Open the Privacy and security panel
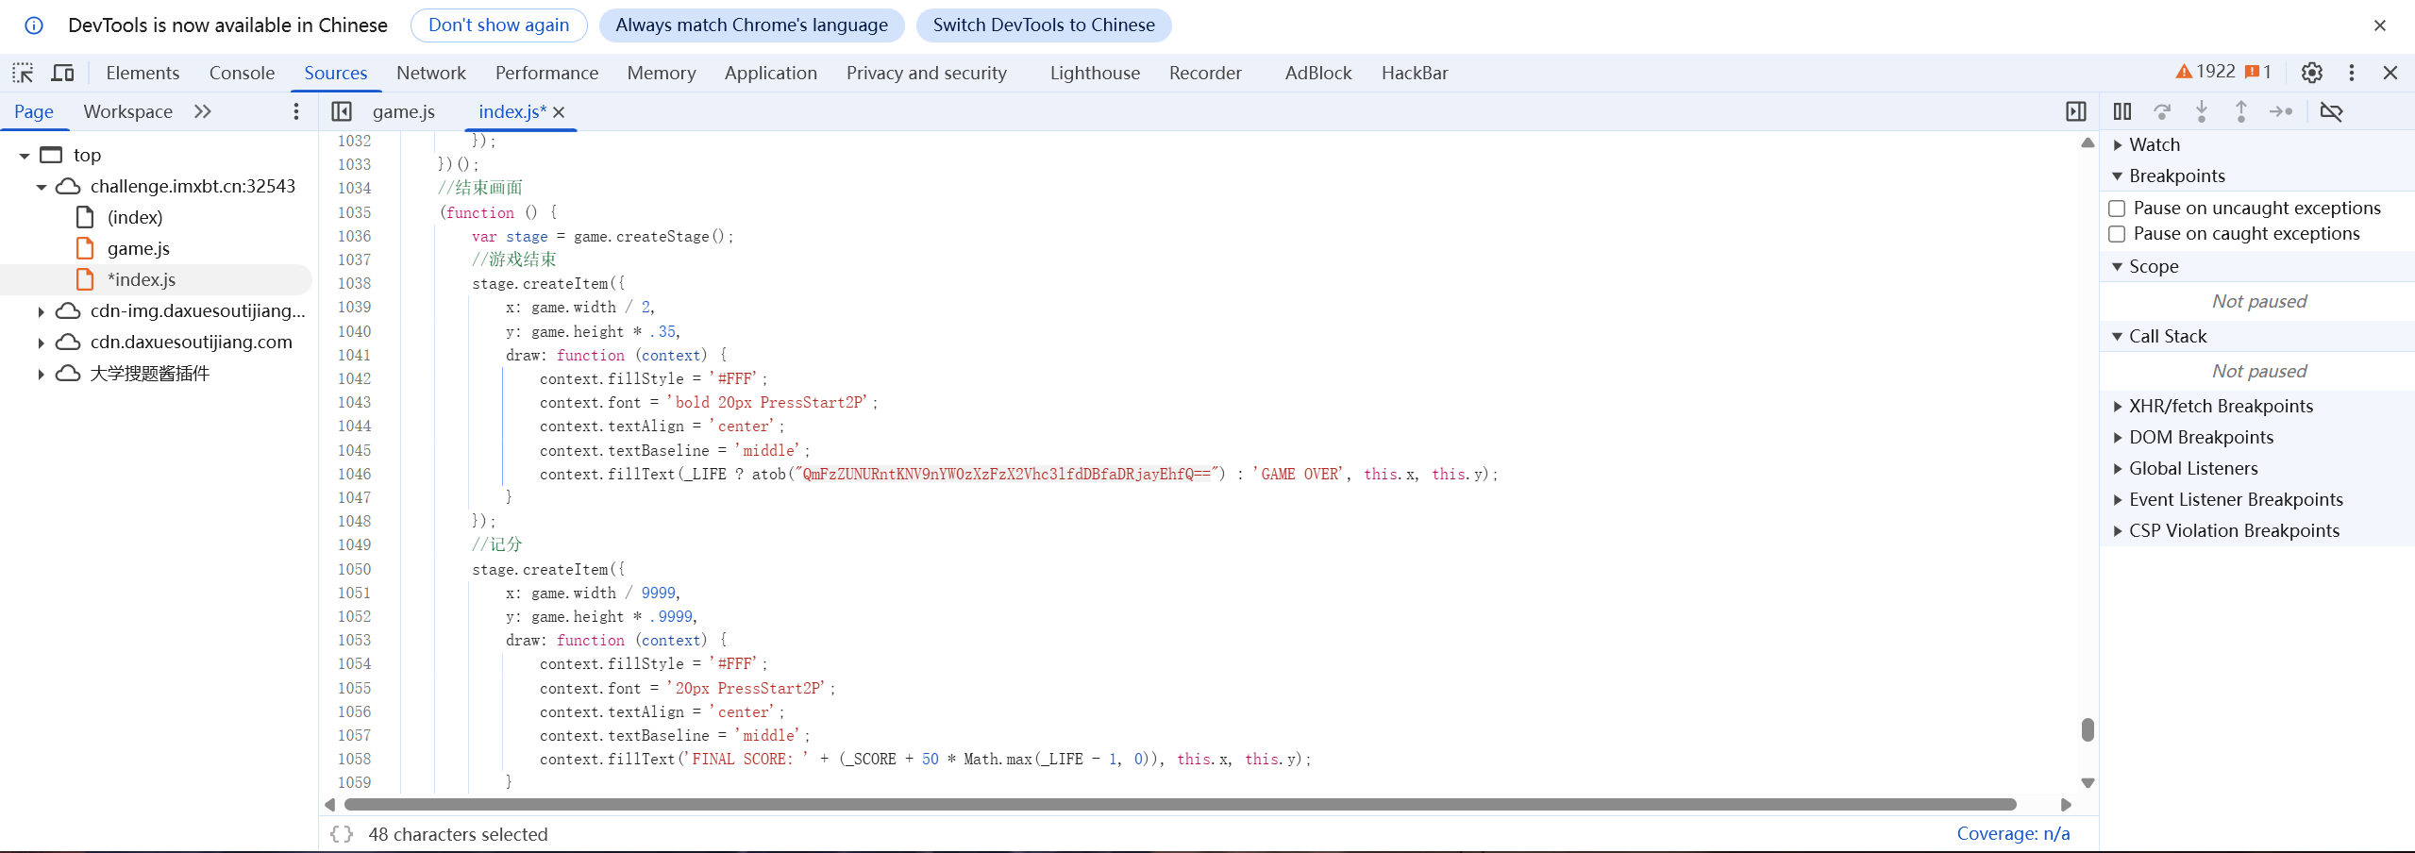Screen dimensions: 2415x853 [x=927, y=73]
